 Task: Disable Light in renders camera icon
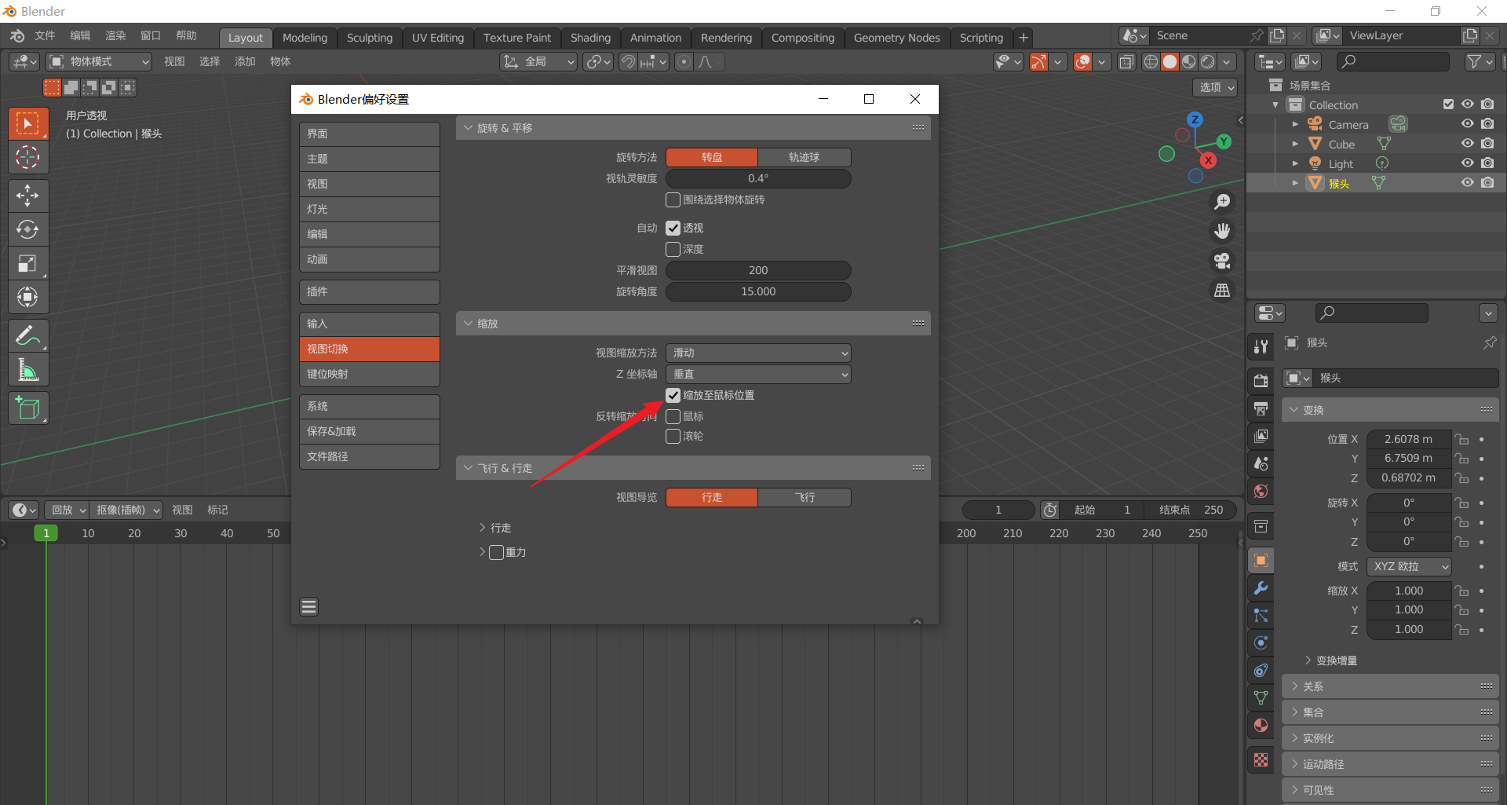pos(1487,163)
